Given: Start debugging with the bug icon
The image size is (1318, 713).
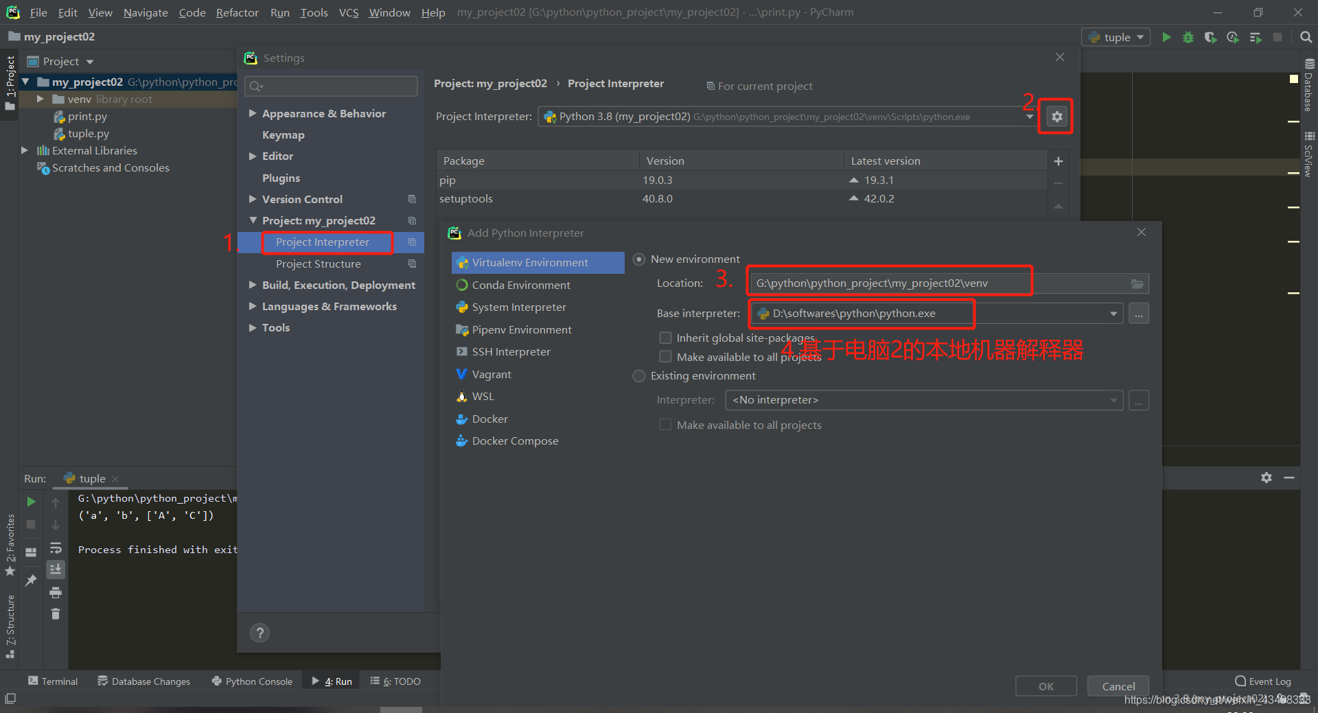Looking at the screenshot, I should pyautogui.click(x=1188, y=37).
